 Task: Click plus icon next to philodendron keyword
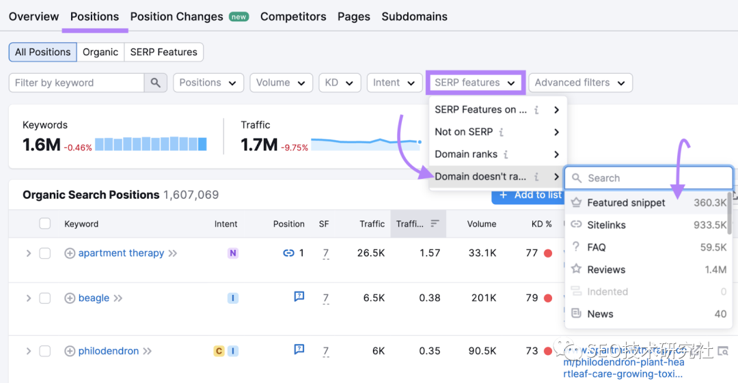70,352
